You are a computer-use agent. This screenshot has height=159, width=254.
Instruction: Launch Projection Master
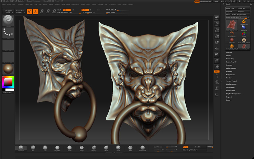click(x=20, y=11)
